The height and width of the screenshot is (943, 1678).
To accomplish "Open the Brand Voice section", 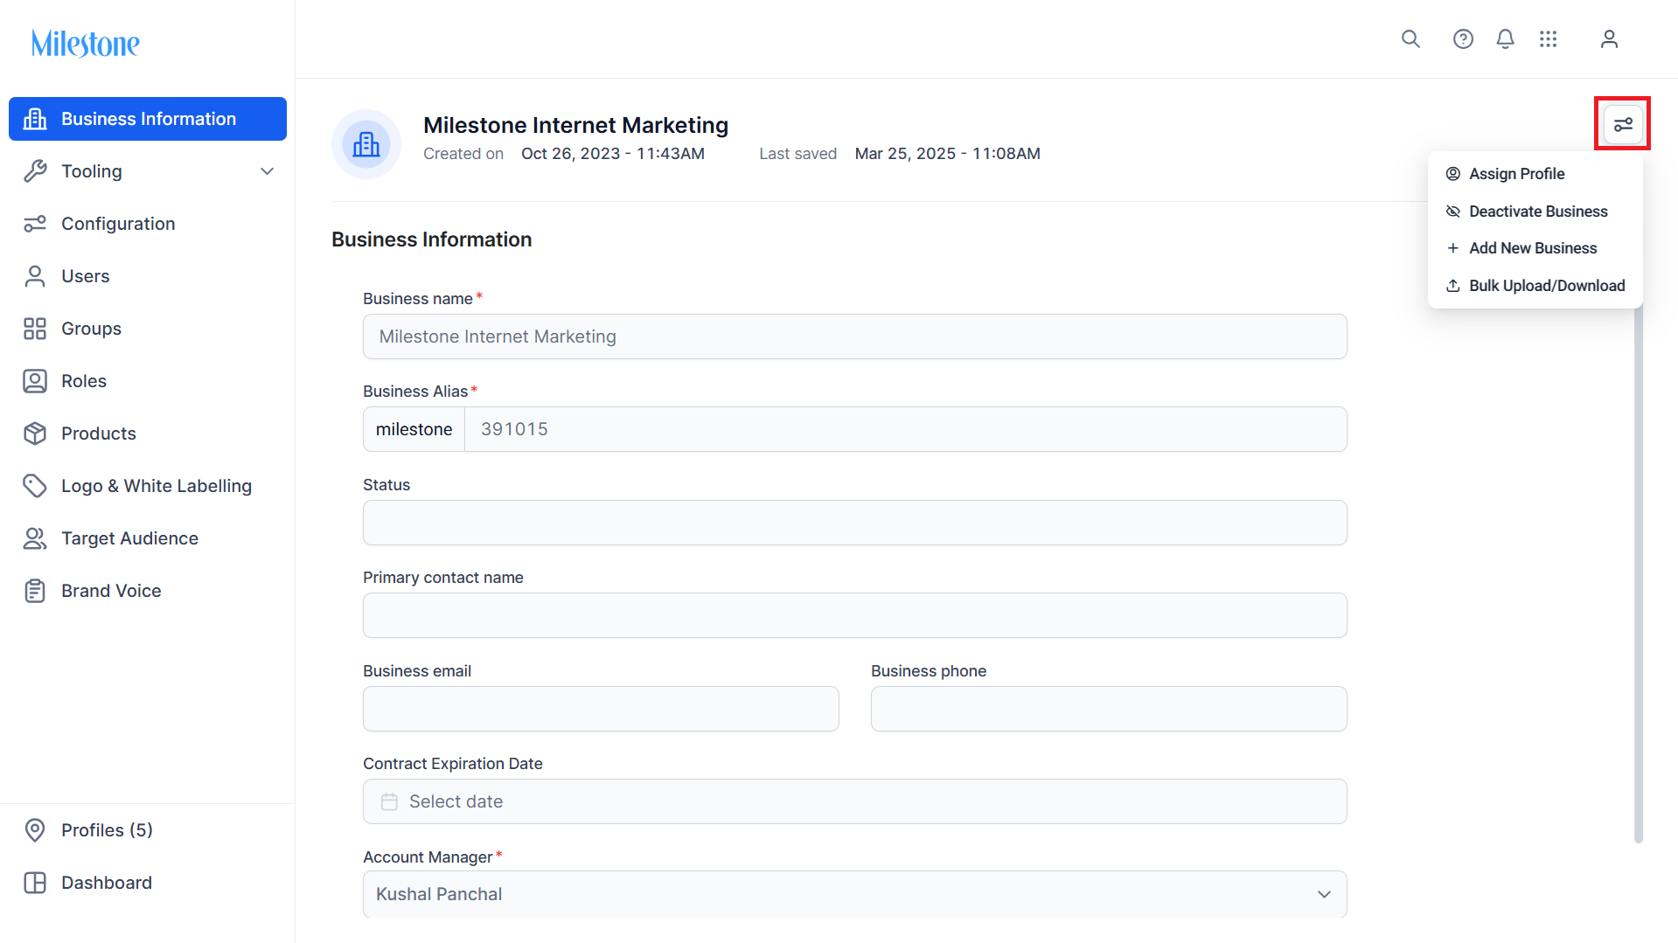I will (148, 591).
